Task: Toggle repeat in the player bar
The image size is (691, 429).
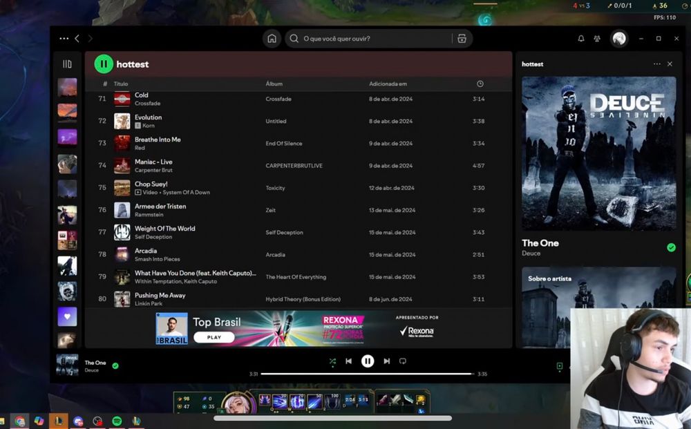Action: point(402,361)
